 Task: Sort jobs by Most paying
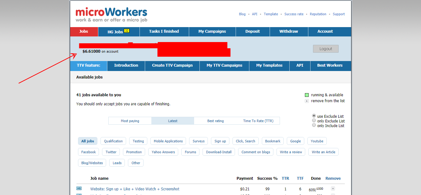(130, 121)
